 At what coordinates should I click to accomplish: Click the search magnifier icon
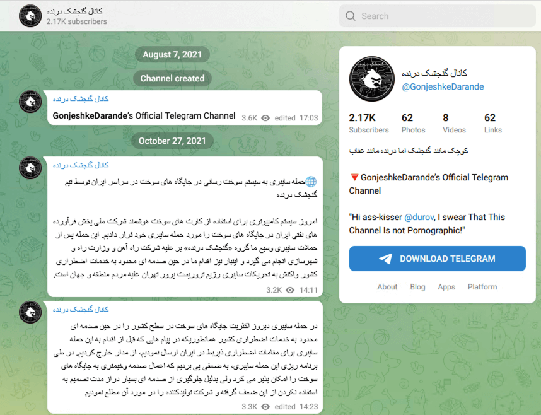click(351, 16)
